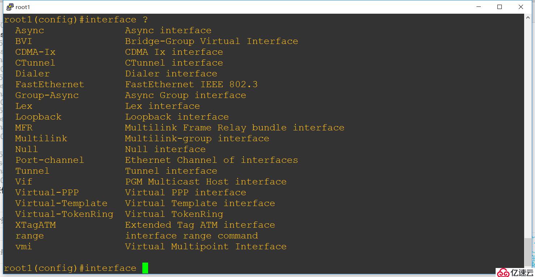The height and width of the screenshot is (277, 535).
Task: Close the root1 terminal window
Action: pos(521,7)
